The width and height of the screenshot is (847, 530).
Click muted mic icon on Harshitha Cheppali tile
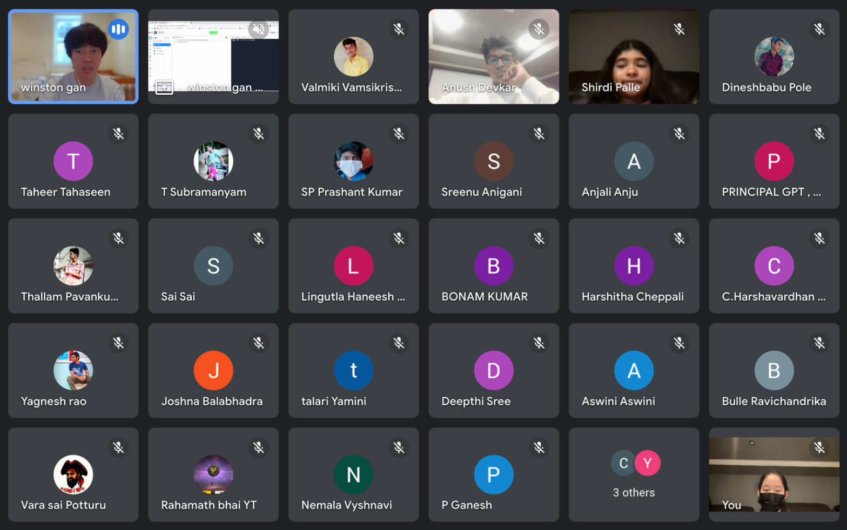679,239
